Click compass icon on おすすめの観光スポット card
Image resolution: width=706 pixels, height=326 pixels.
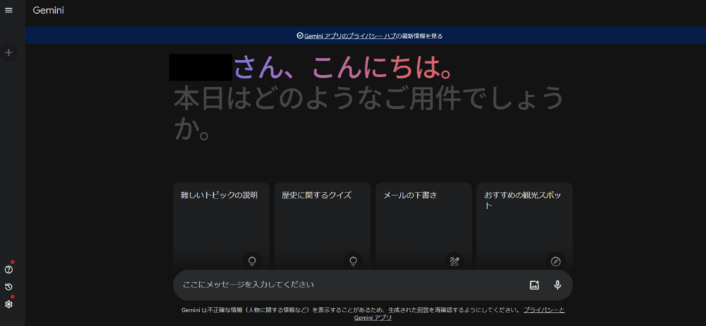click(556, 261)
